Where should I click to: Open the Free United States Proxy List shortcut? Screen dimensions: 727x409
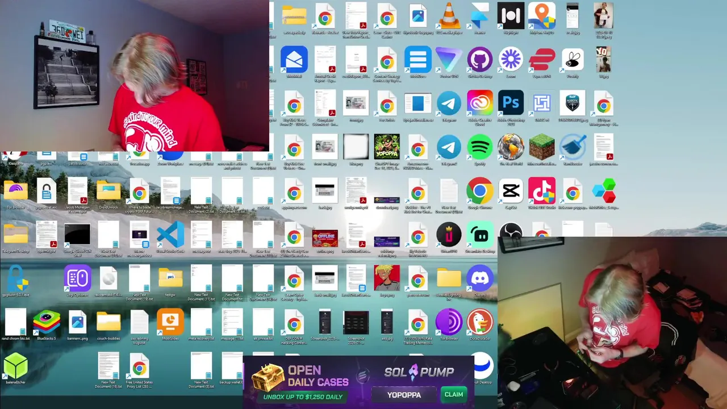139,366
